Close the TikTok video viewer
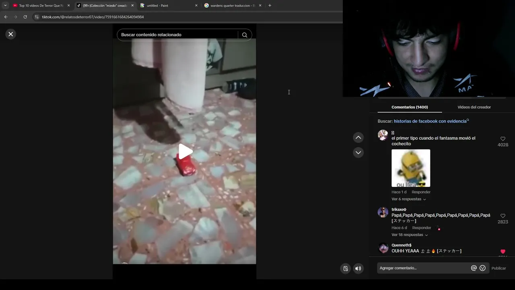The width and height of the screenshot is (515, 290). tap(11, 34)
